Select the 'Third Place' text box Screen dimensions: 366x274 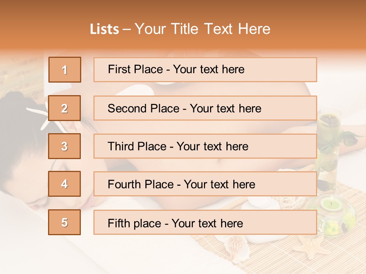(x=205, y=146)
